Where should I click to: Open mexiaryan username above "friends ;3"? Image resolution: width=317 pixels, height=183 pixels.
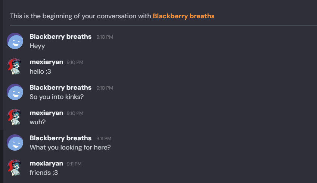point(46,163)
